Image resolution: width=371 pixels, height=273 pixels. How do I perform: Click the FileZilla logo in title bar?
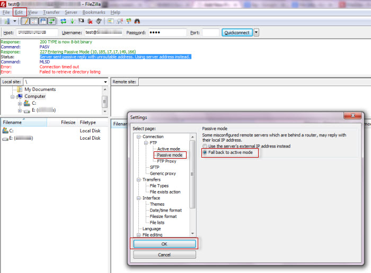3,4
